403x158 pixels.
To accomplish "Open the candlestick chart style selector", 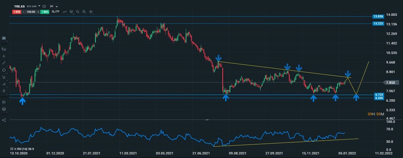I will [x=72, y=12].
